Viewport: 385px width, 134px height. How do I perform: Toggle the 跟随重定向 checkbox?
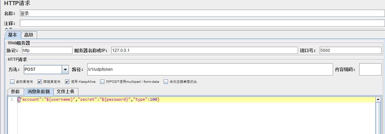(40, 82)
